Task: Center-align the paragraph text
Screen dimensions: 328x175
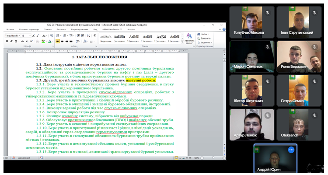Action: pos(62,41)
